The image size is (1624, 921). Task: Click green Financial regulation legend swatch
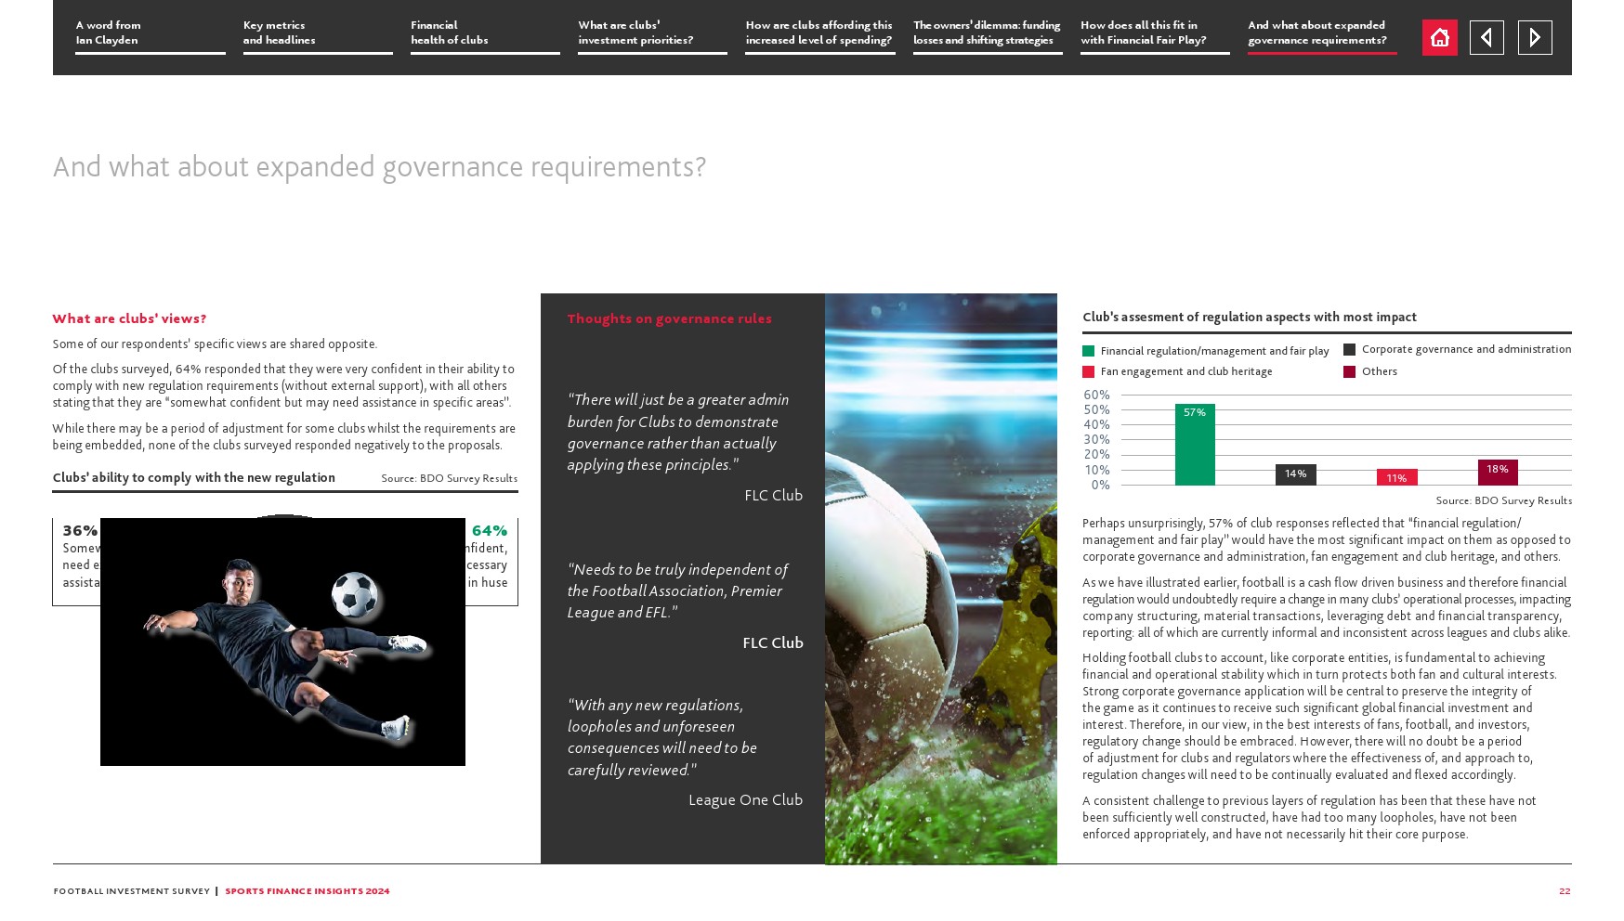(x=1088, y=351)
